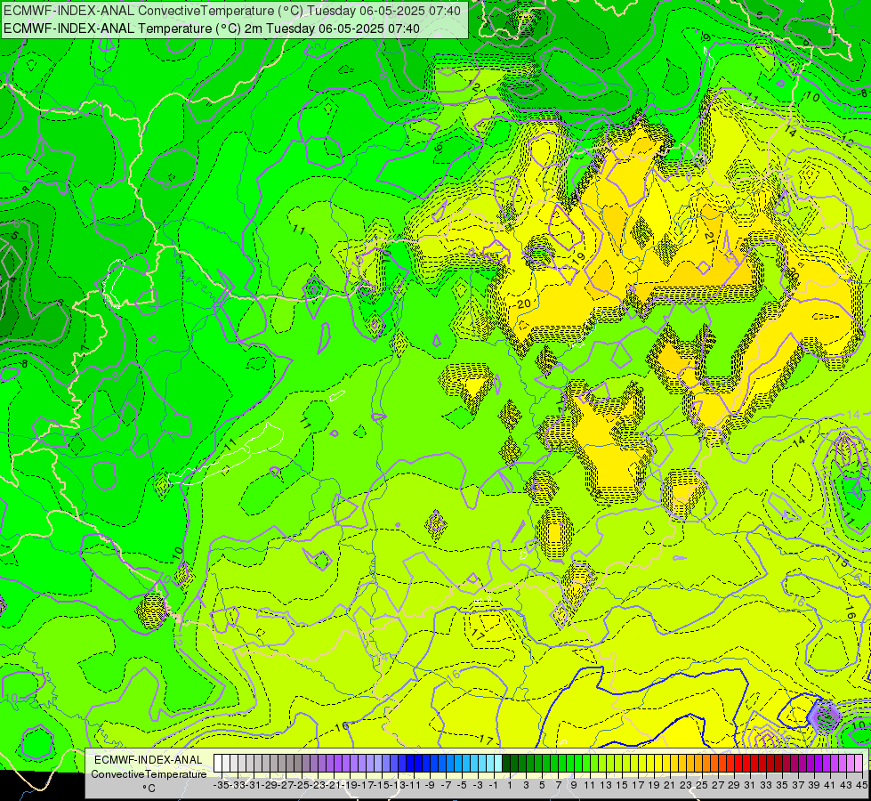Screen dimensions: 871x801
Task: Select the ConvectiveTemperature title line at top
Action: (x=232, y=11)
